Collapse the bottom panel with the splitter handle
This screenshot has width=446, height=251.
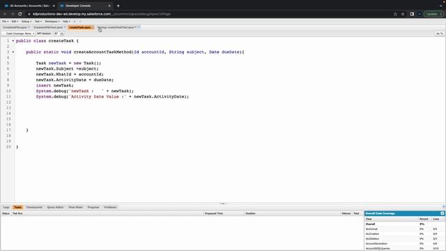pos(223,204)
